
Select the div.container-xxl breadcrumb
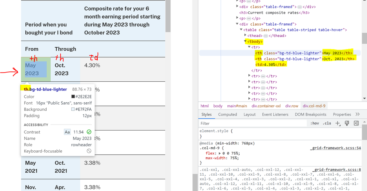click(x=266, y=106)
